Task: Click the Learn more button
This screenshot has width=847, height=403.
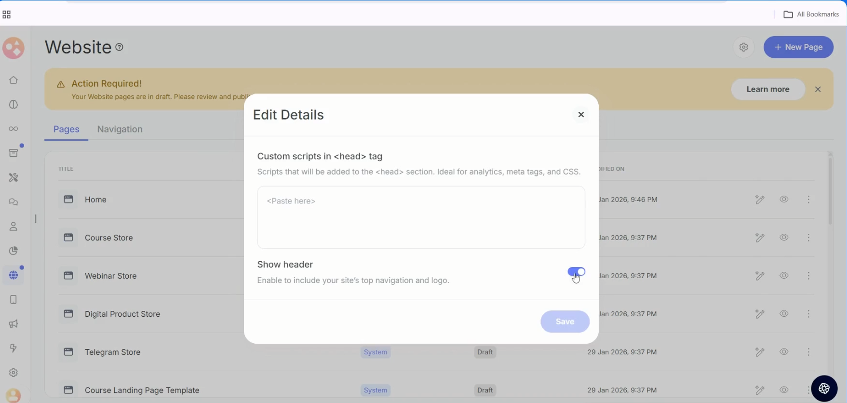Action: (x=767, y=89)
